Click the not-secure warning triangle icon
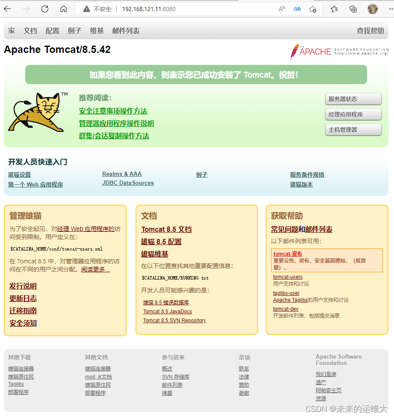394x417 pixels. point(87,9)
